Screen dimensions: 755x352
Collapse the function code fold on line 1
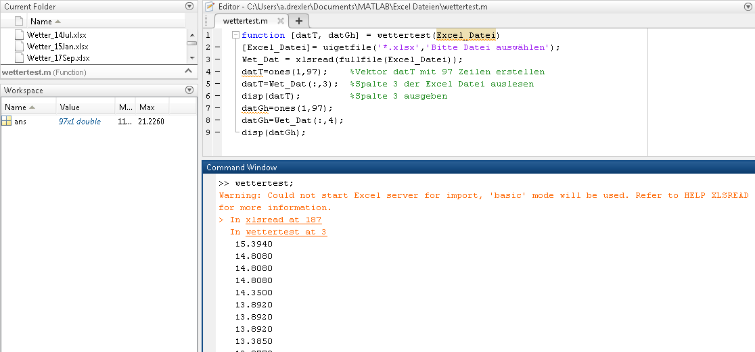[x=235, y=35]
